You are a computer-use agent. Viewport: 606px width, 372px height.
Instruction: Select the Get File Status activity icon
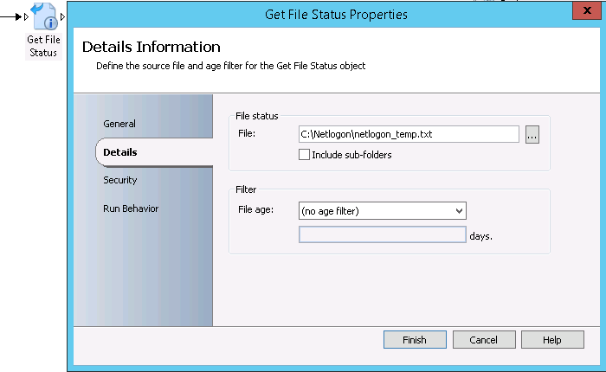44,16
